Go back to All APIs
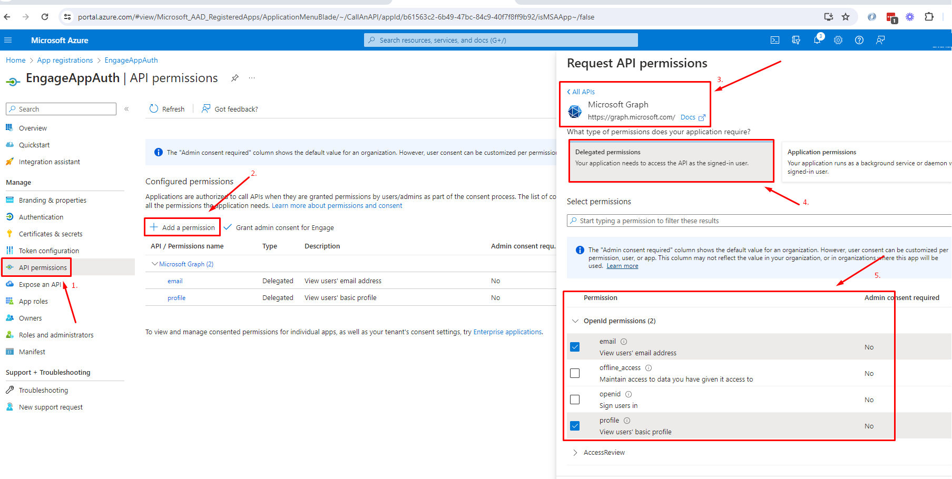 pos(581,92)
